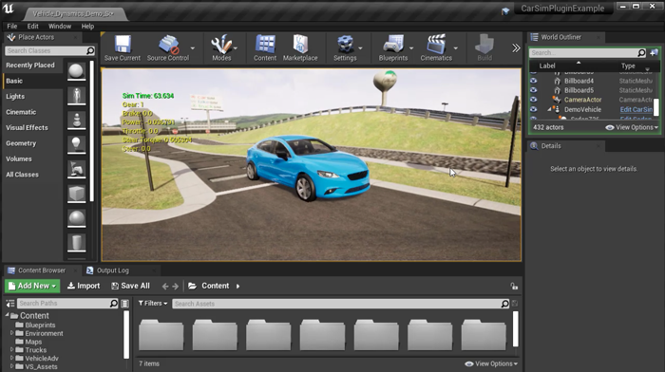This screenshot has height=372, width=665.
Task: Go back in Content Browser history
Action: pos(165,287)
